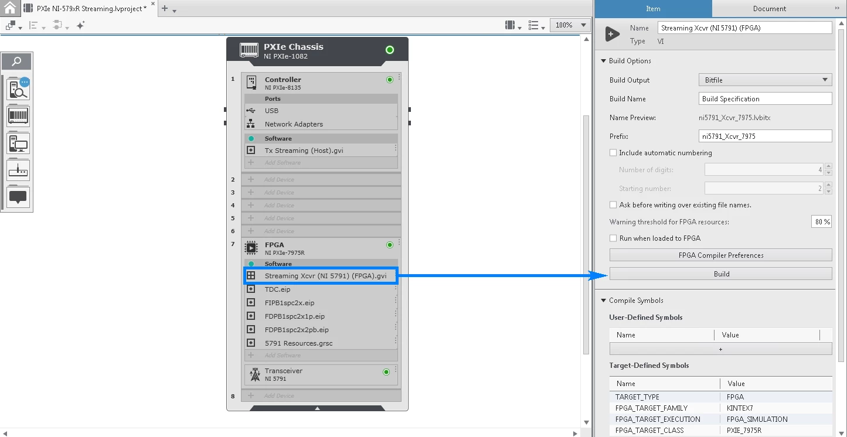Open the 100% zoom level selector

pyautogui.click(x=569, y=25)
